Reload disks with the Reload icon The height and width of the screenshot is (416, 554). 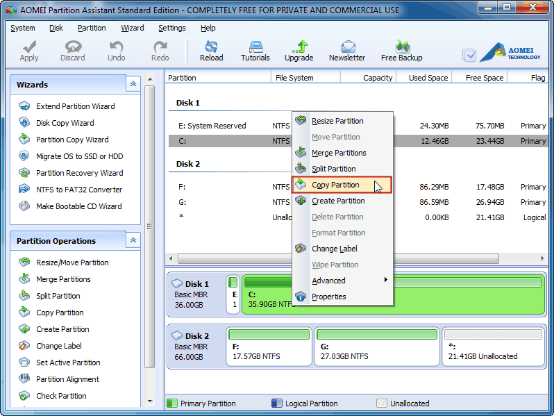(211, 47)
